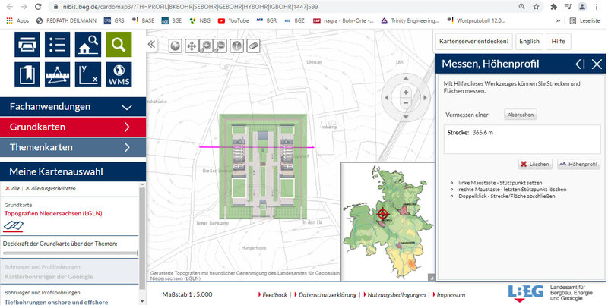This screenshot has height=305, width=608.
Task: Collapse the left sidebar with double chevron
Action: coord(151,45)
